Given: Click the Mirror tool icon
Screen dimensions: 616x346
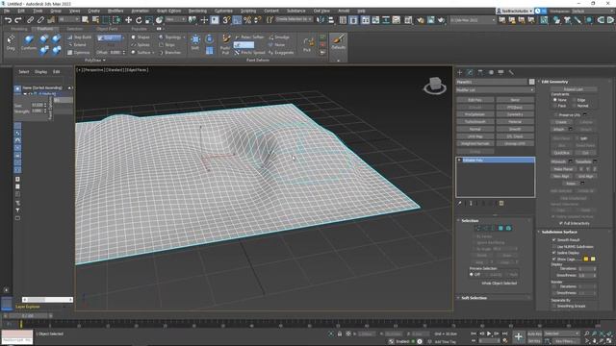Looking at the screenshot, I should coord(321,20).
